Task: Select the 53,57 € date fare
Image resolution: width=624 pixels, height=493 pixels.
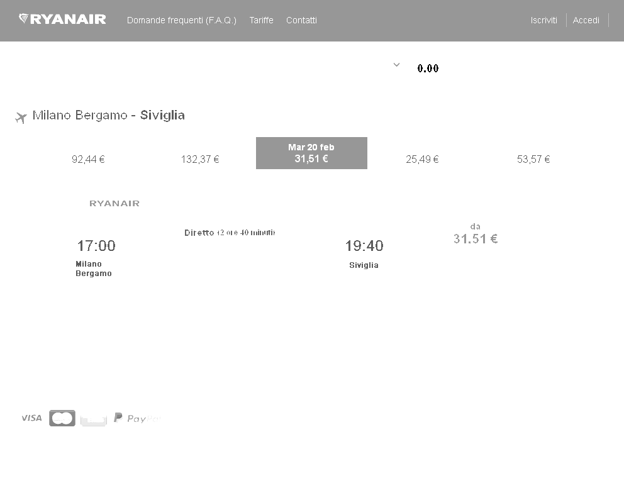Action: pyautogui.click(x=533, y=159)
